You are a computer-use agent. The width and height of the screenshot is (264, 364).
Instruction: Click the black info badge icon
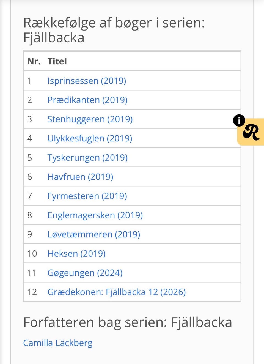[239, 121]
